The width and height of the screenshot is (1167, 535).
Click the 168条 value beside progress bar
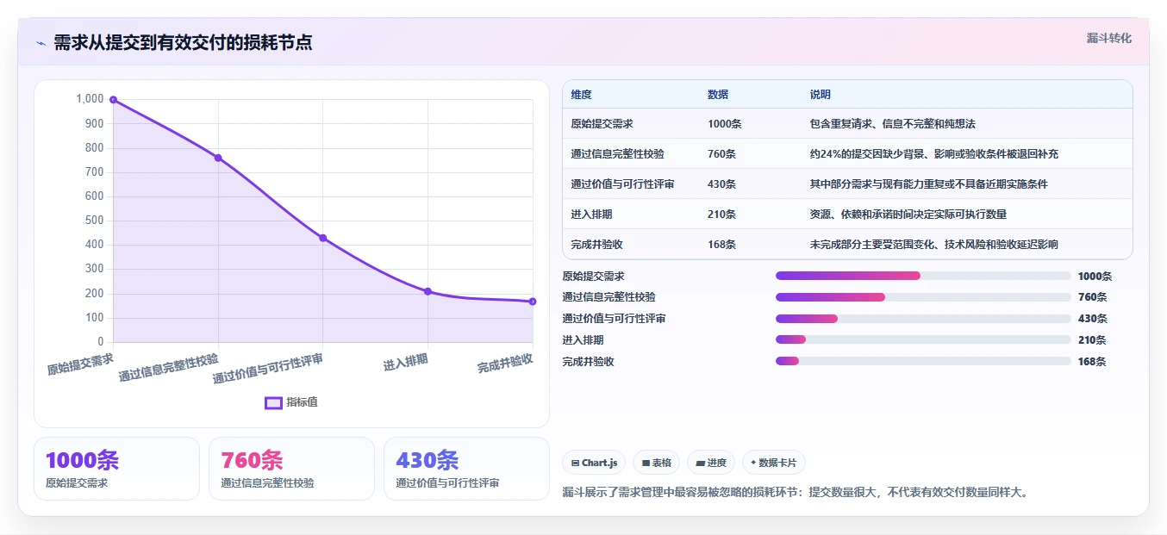pos(1092,362)
